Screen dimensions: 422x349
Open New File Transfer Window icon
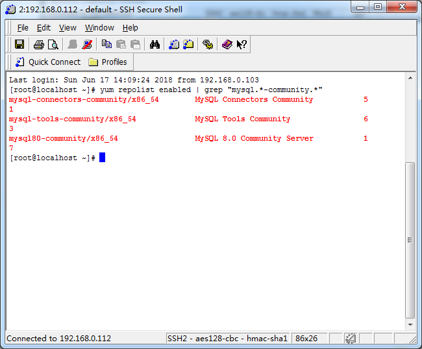[x=188, y=44]
